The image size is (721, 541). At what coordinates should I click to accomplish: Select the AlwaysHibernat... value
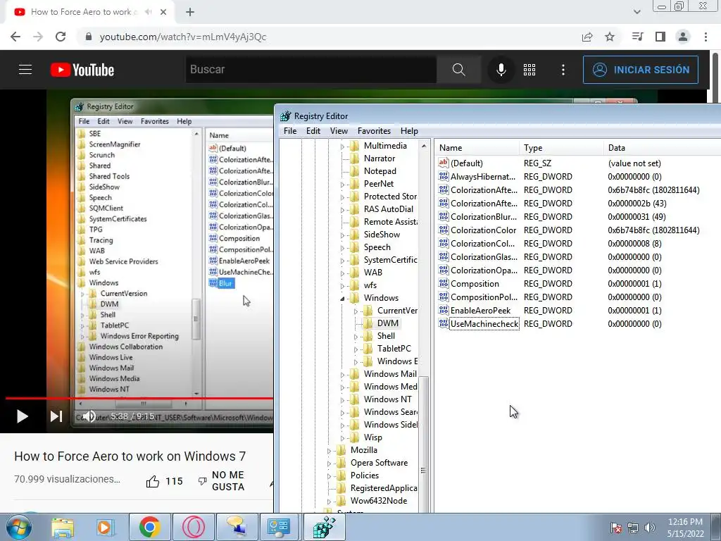coord(483,177)
